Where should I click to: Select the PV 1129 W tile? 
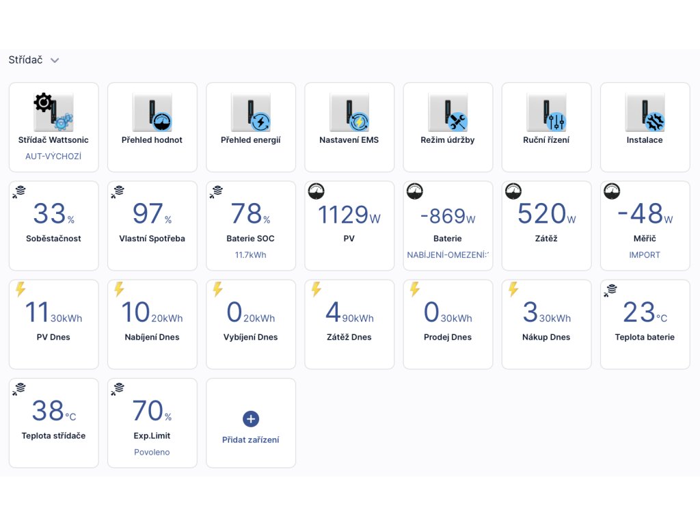coord(349,226)
